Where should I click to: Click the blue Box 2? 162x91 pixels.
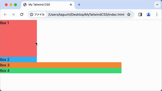click(x=18, y=60)
